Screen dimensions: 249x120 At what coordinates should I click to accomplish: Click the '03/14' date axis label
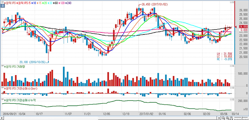pos(235,114)
